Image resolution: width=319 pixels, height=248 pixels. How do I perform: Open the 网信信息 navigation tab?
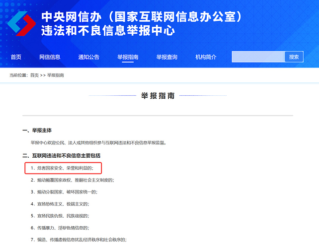pos(50,57)
